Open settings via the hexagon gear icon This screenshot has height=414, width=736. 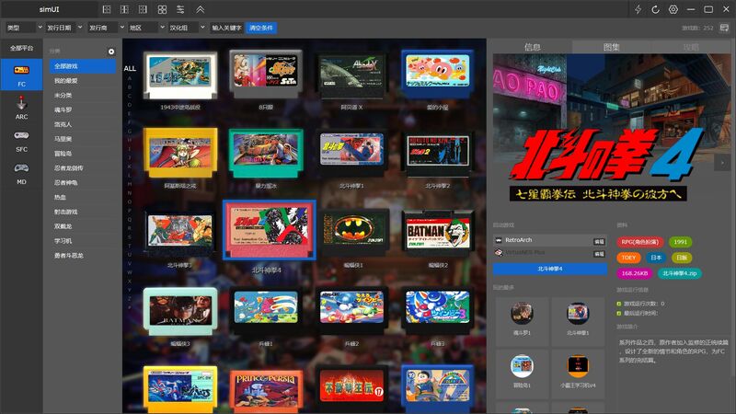(673, 9)
